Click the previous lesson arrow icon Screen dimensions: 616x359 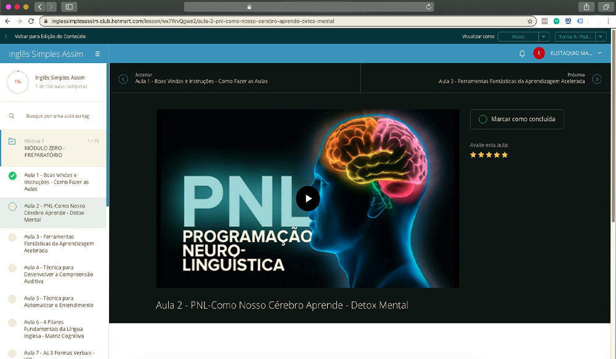point(123,79)
